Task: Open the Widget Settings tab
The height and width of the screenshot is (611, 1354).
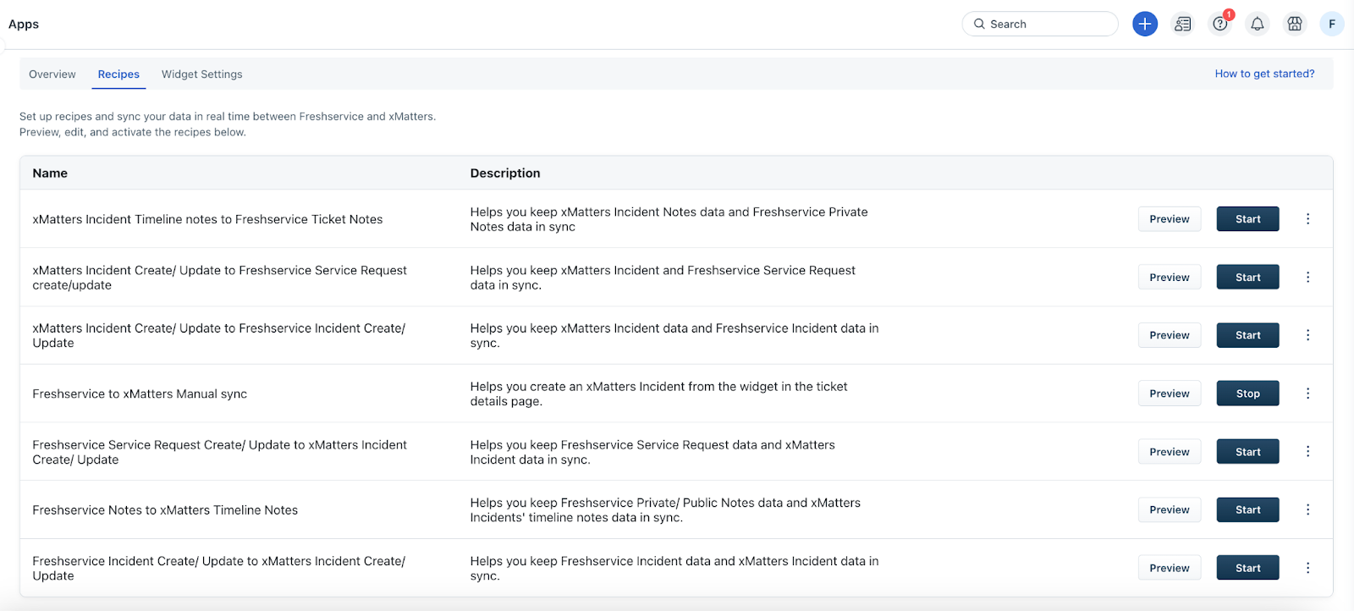Action: 202,74
